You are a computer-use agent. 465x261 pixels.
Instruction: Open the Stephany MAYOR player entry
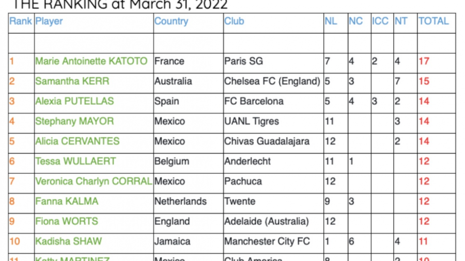click(74, 121)
